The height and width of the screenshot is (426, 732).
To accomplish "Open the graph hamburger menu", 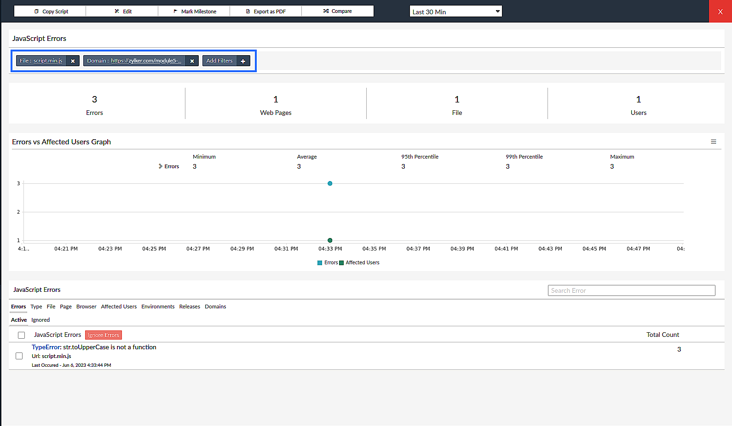I will 713,142.
